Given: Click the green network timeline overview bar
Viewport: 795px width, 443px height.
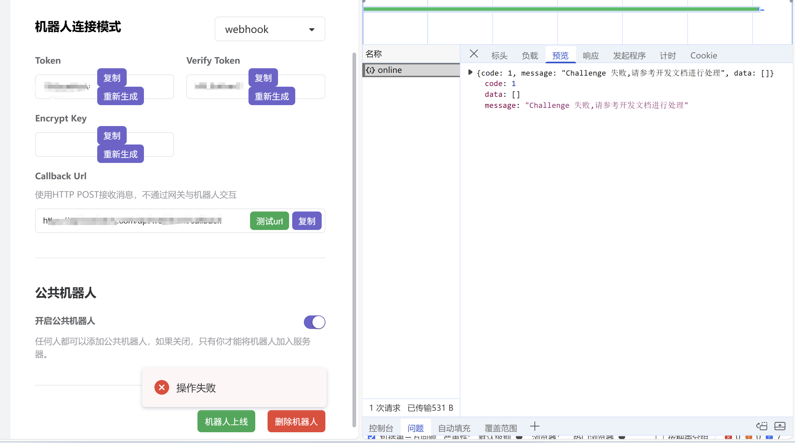Looking at the screenshot, I should point(555,9).
